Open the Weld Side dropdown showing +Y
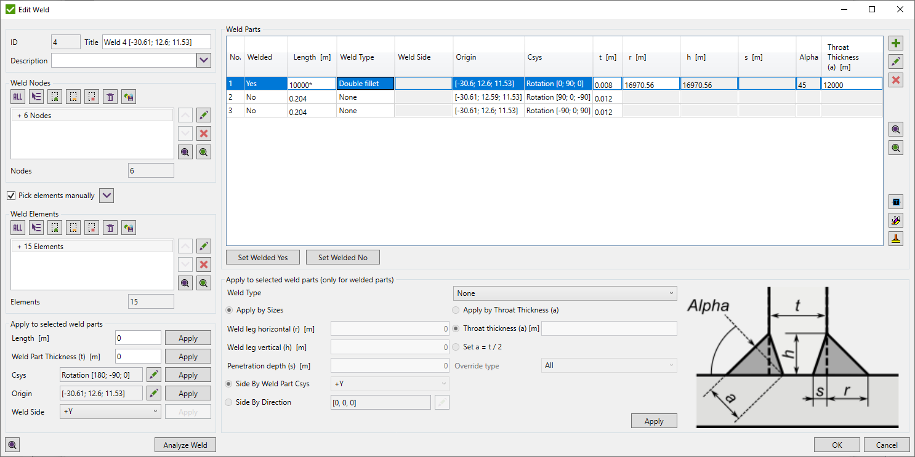Image resolution: width=915 pixels, height=457 pixels. click(110, 411)
